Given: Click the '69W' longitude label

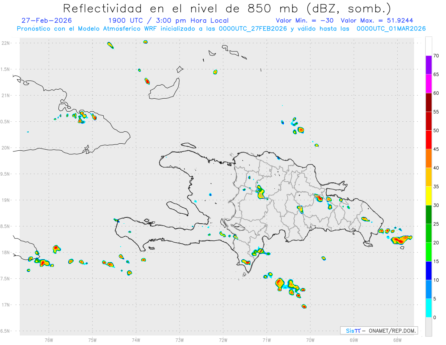Looking at the screenshot, I should tap(354, 340).
